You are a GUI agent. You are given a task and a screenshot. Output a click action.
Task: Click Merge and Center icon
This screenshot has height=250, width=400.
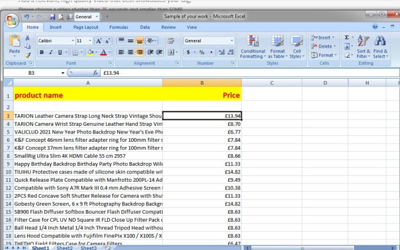pos(171,52)
